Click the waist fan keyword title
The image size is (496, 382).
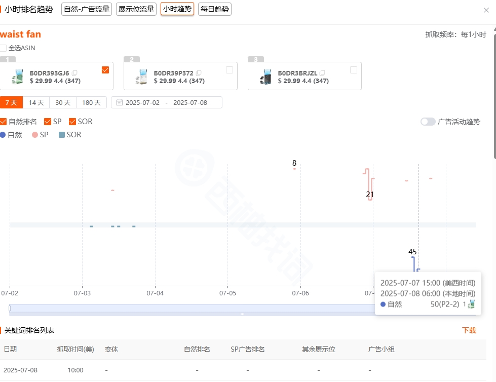click(21, 34)
